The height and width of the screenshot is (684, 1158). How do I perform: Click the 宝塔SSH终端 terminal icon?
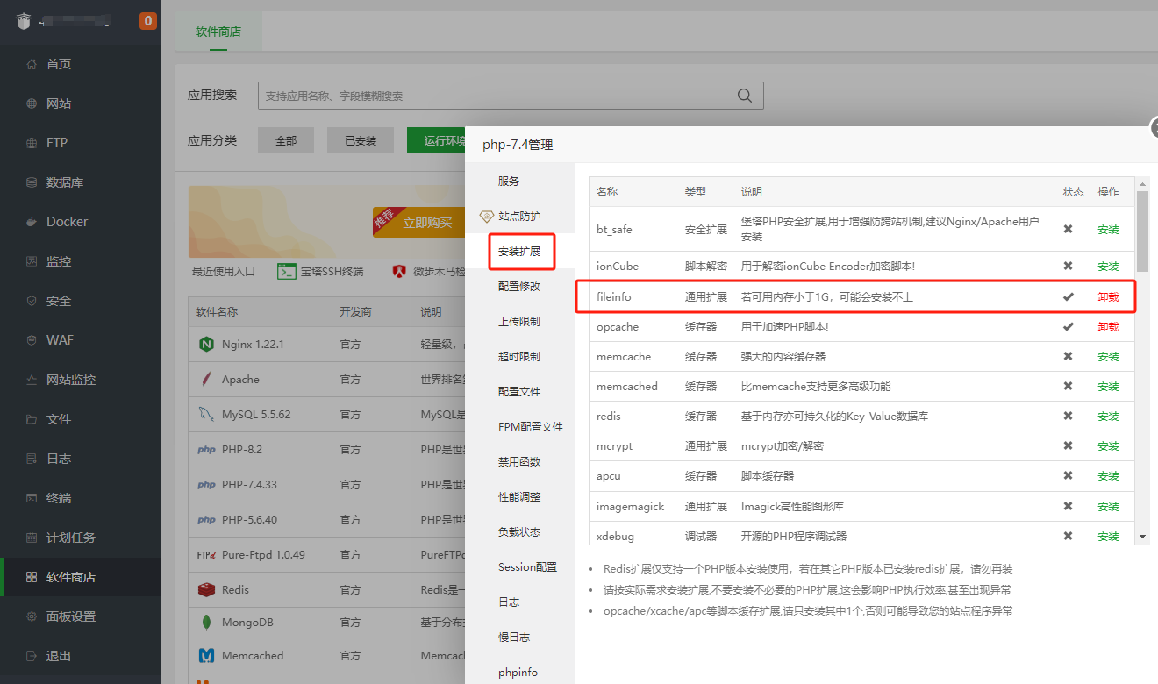pyautogui.click(x=286, y=271)
